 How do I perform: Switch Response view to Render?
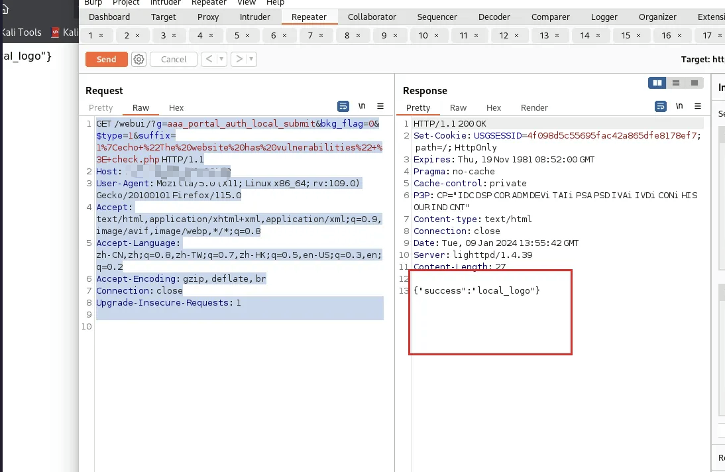pos(534,108)
